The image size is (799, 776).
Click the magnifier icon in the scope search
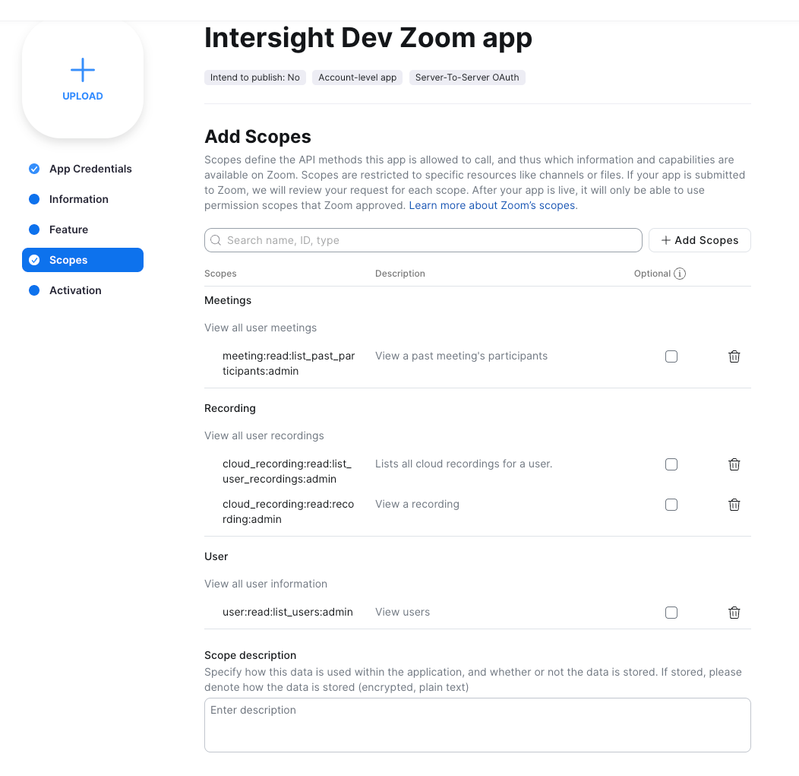point(216,240)
